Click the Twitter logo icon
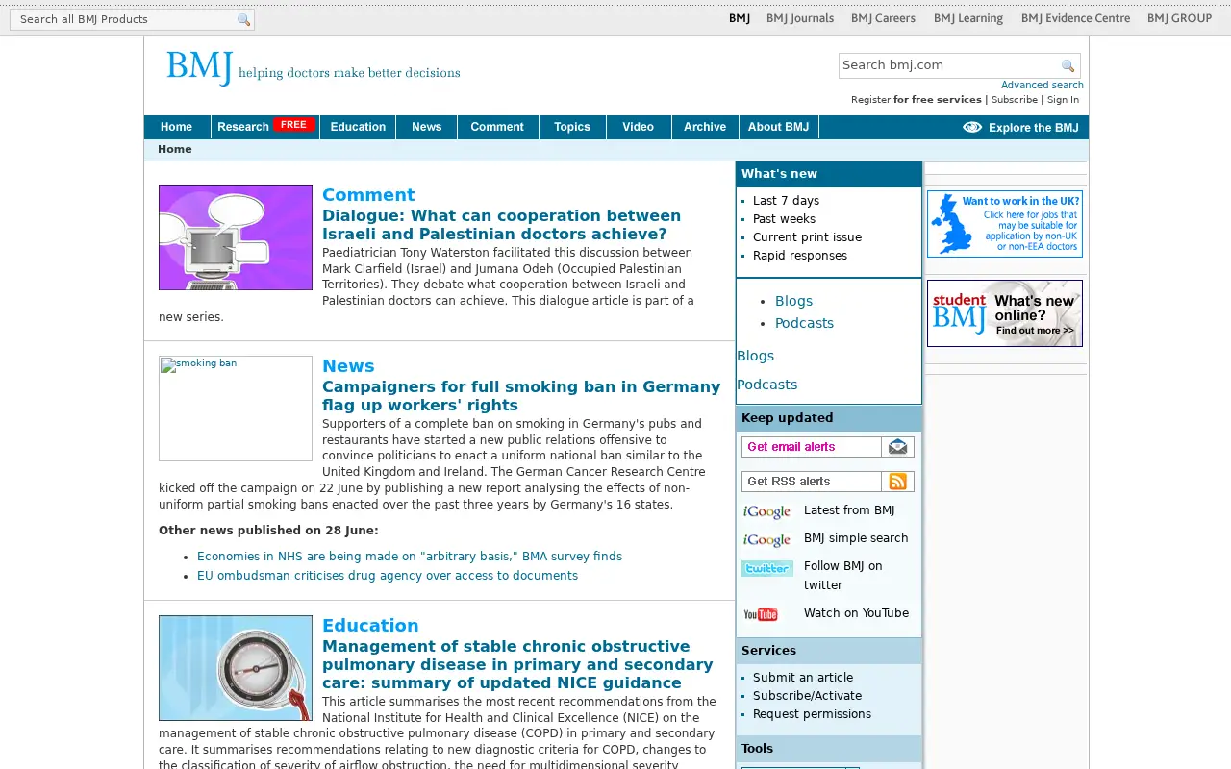The image size is (1231, 769). [x=767, y=568]
